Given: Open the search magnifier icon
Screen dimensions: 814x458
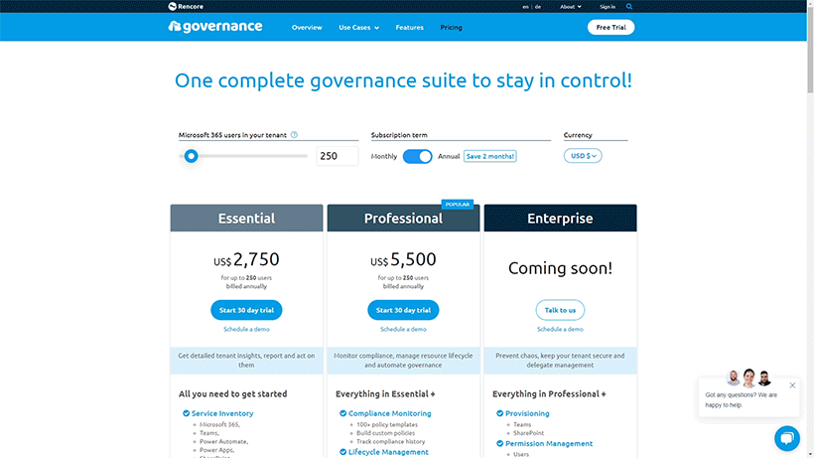Looking at the screenshot, I should click(x=629, y=7).
